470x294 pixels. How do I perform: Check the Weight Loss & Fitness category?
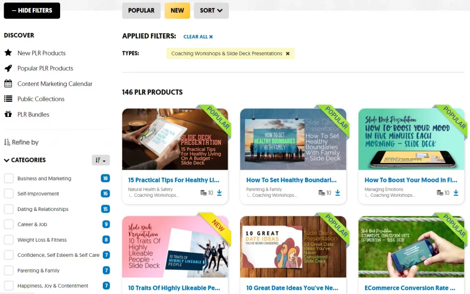pos(9,239)
